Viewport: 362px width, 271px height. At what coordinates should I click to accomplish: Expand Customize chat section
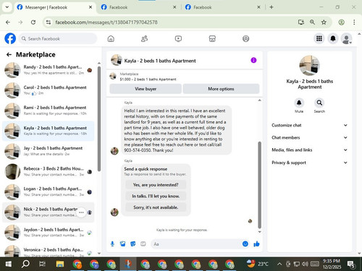click(x=310, y=125)
